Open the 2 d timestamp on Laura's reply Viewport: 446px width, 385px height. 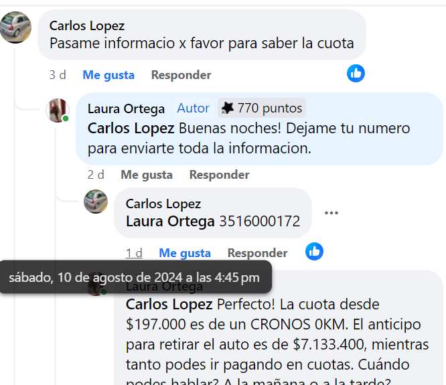(96, 175)
